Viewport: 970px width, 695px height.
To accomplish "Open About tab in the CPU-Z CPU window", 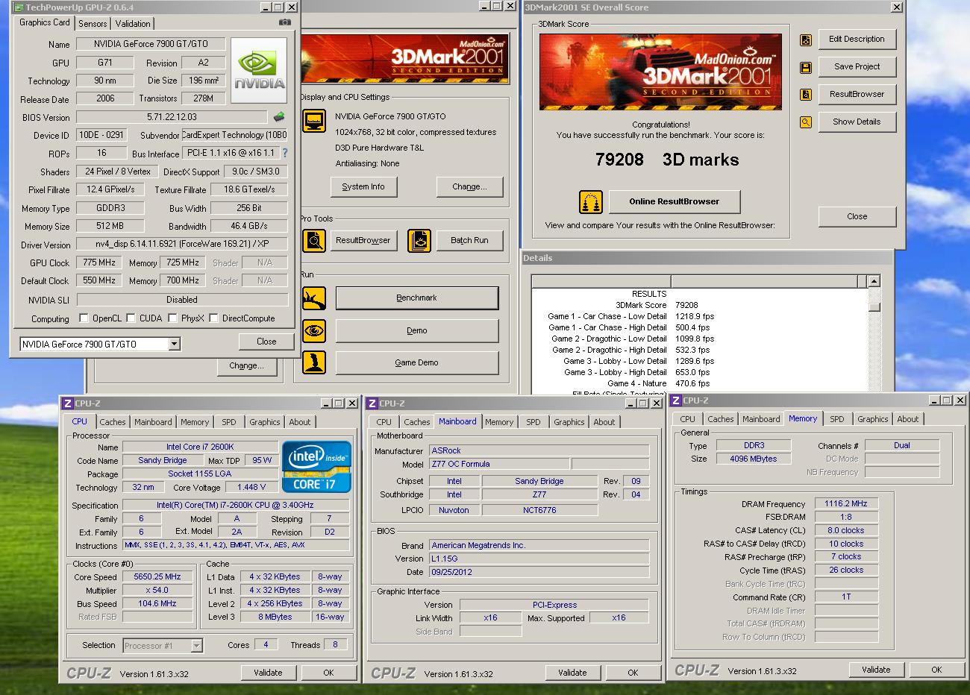I will point(300,422).
